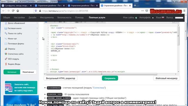Switch to the Неактивные modules toggle
The image size is (188, 106).
pos(28,72)
